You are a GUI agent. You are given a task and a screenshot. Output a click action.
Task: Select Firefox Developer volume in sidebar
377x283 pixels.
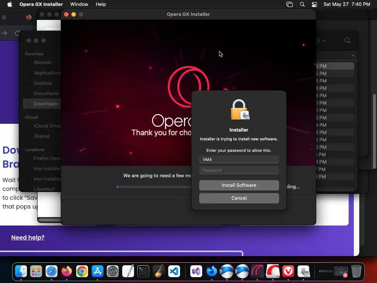point(47,158)
